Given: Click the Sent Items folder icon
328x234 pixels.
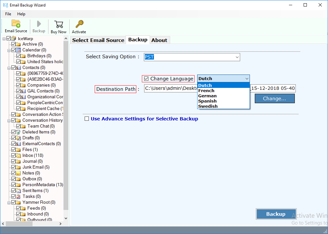Looking at the screenshot, I should 19,191.
